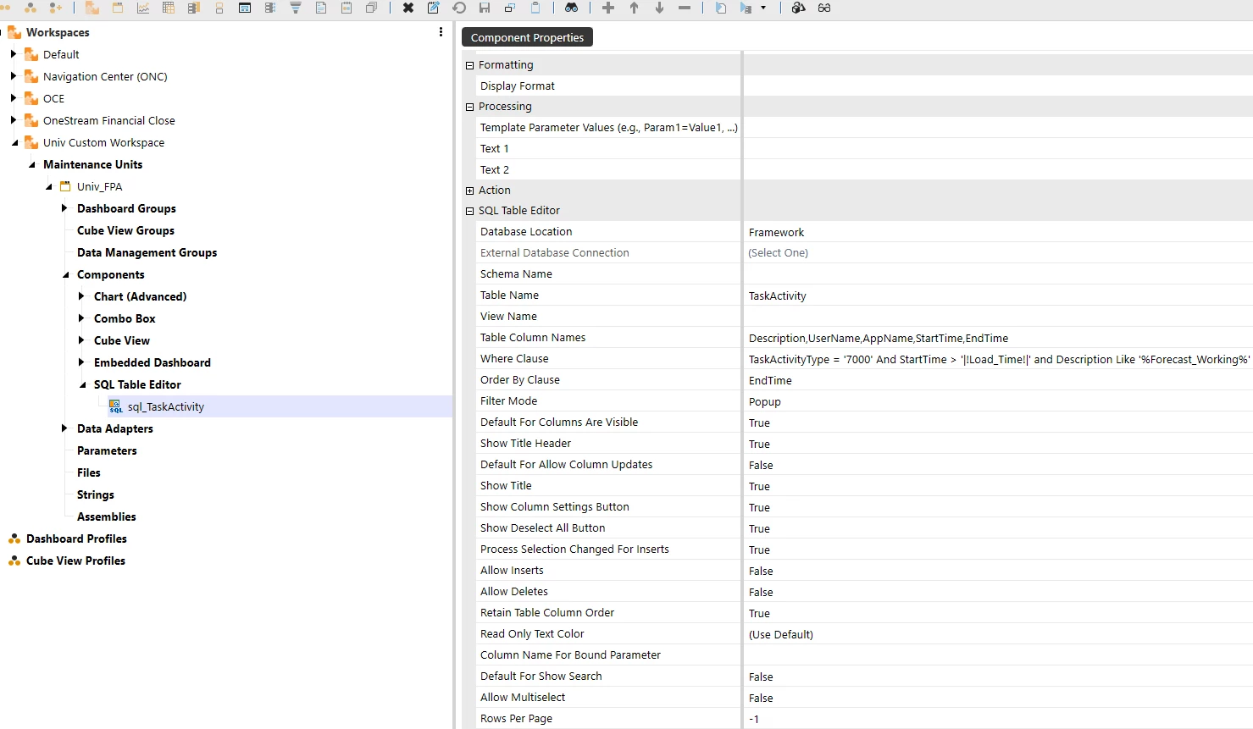
Task: Collapse Univ Custom Workspace node
Action: (x=14, y=142)
